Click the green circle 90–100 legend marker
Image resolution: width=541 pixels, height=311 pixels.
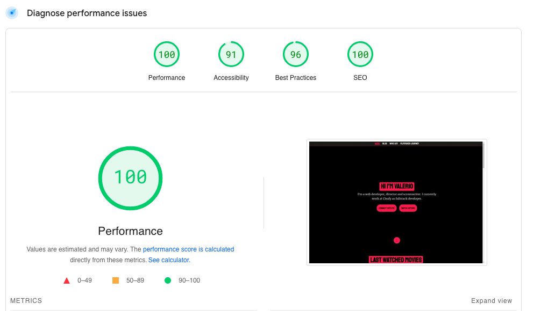coord(168,280)
